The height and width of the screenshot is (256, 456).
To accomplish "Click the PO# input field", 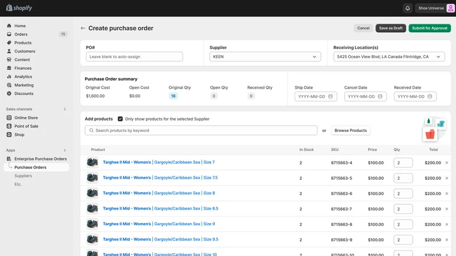I will coord(135,56).
